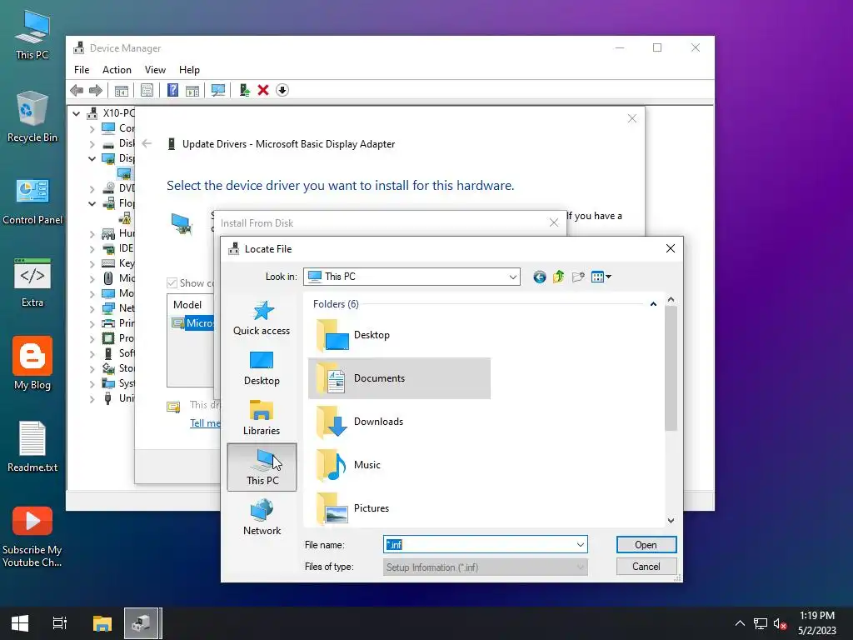The height and width of the screenshot is (640, 853).
Task: Select Libraries in the places bar
Action: pos(262,418)
